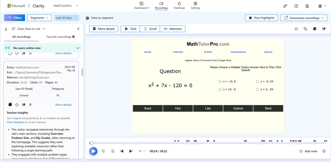Skip forward 30 seconds
The image size is (331, 162).
113,151
